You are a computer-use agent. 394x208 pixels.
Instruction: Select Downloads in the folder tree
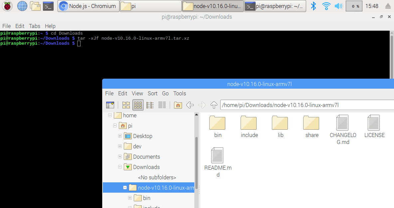pos(146,167)
